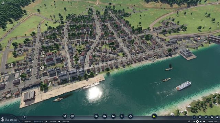Screen dimensions: 220x123
Task: Select the white ferry ship on water
Action: click(x=184, y=85)
